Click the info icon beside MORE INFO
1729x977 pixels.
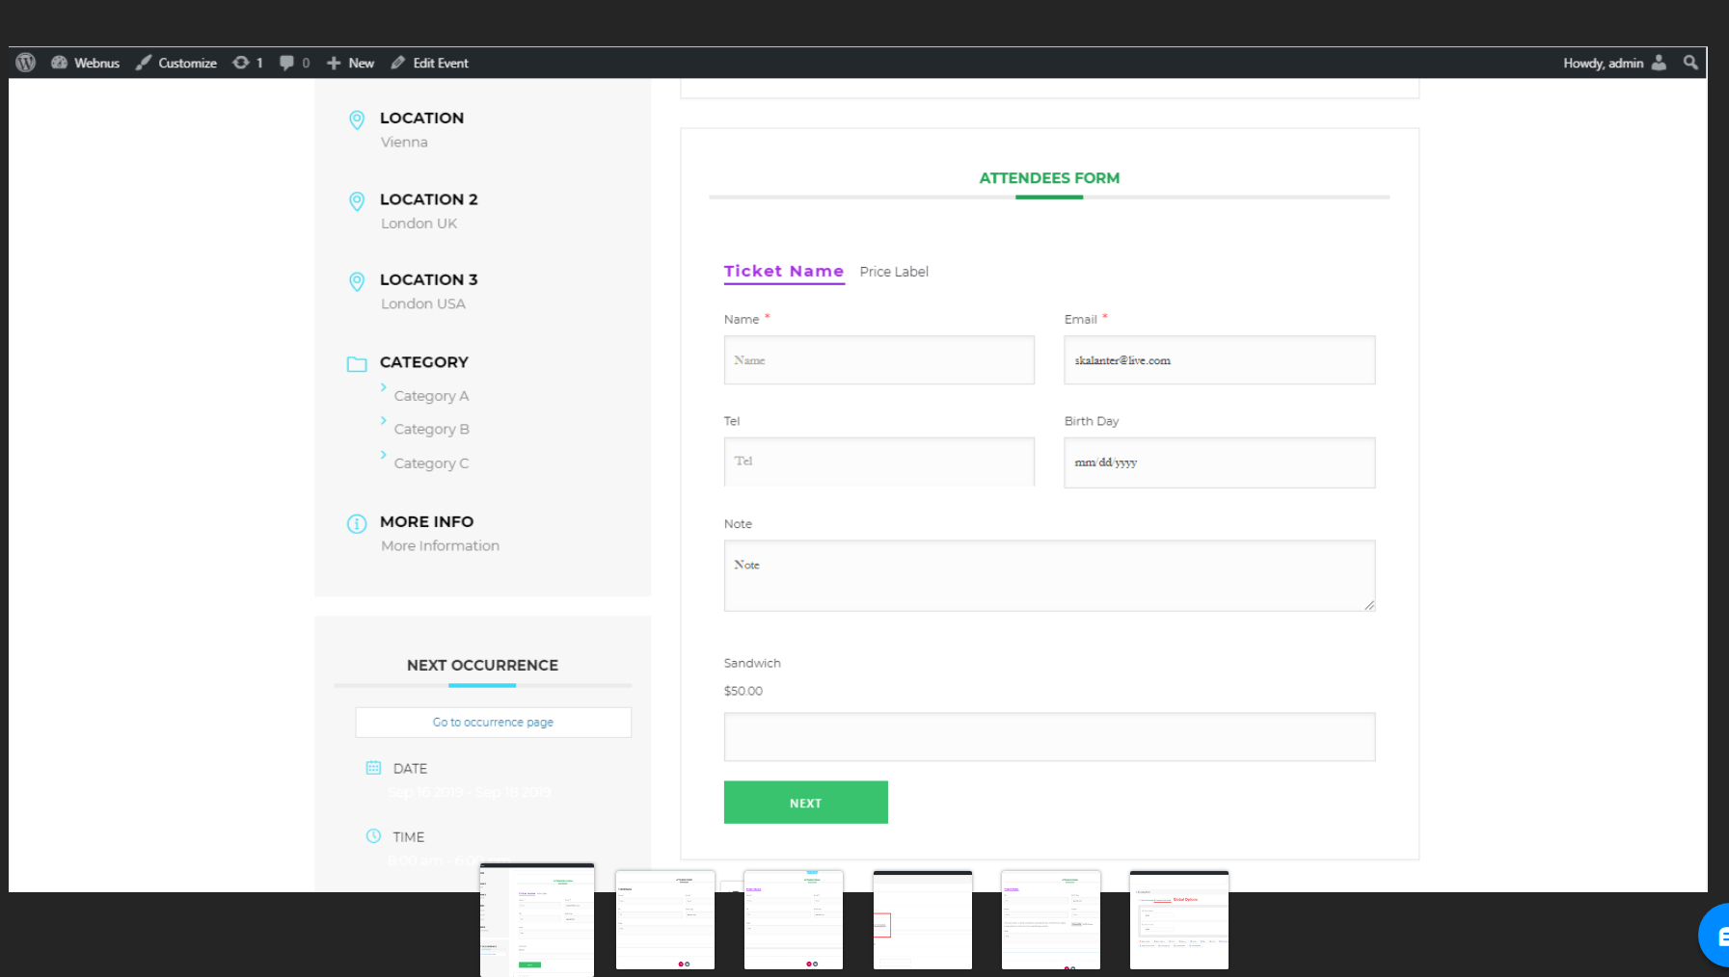(x=357, y=523)
